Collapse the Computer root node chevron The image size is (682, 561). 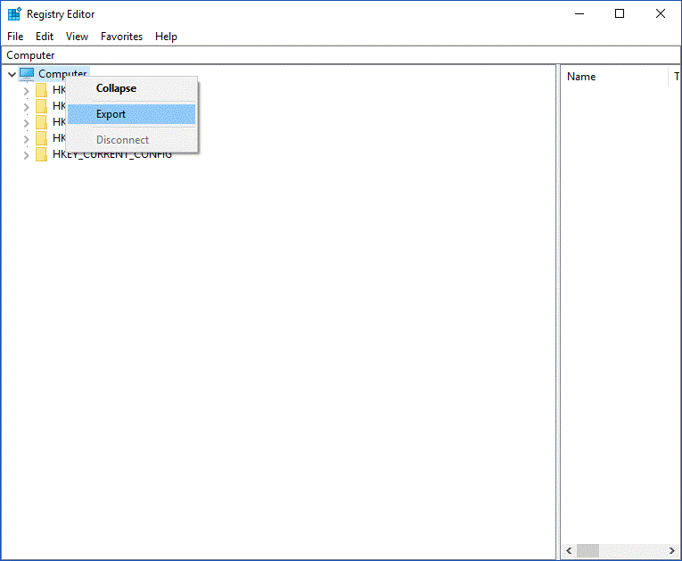(12, 74)
